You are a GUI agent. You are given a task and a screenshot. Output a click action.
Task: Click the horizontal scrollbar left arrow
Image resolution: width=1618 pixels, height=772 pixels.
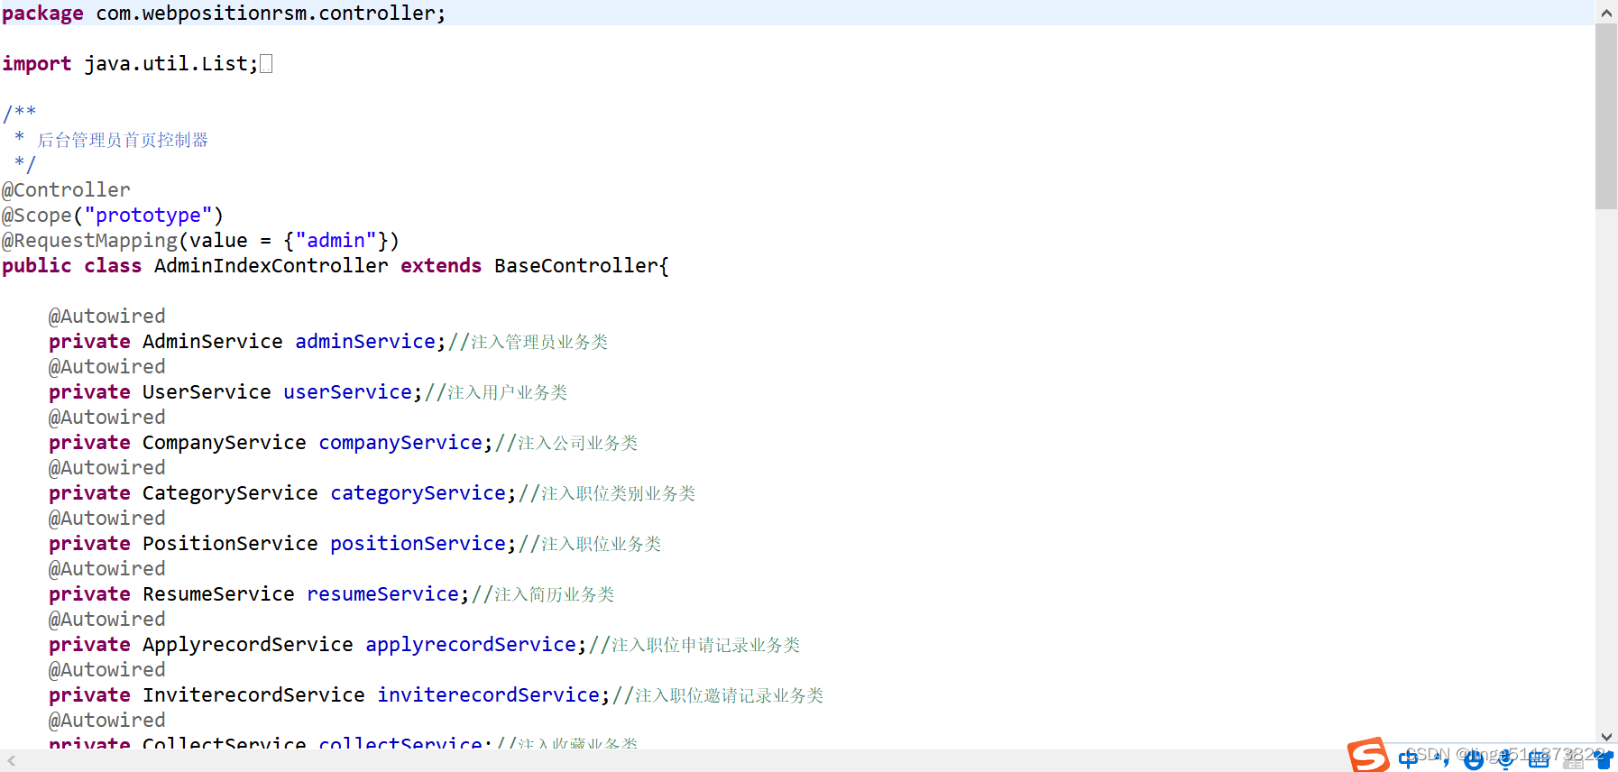point(12,761)
